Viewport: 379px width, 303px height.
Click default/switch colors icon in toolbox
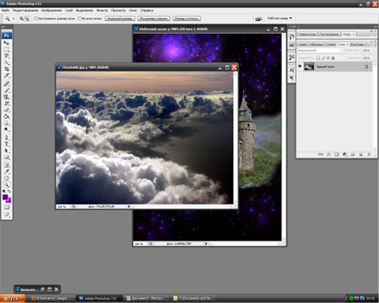click(7, 191)
